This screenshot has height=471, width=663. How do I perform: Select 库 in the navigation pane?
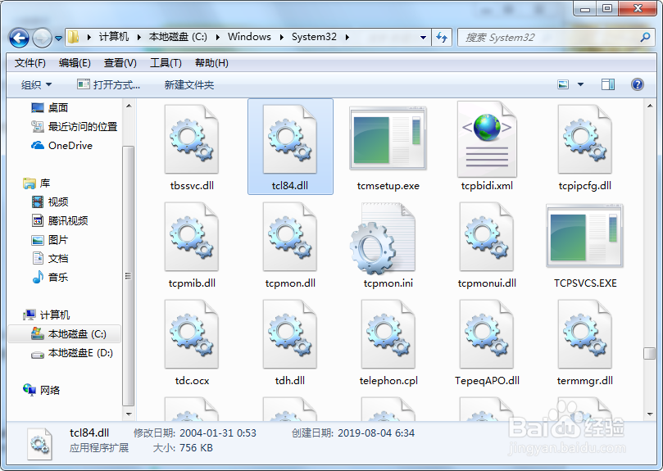pyautogui.click(x=36, y=183)
